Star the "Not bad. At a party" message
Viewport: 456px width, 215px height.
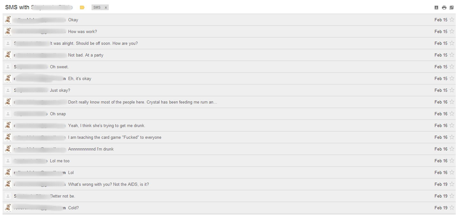tap(452, 55)
